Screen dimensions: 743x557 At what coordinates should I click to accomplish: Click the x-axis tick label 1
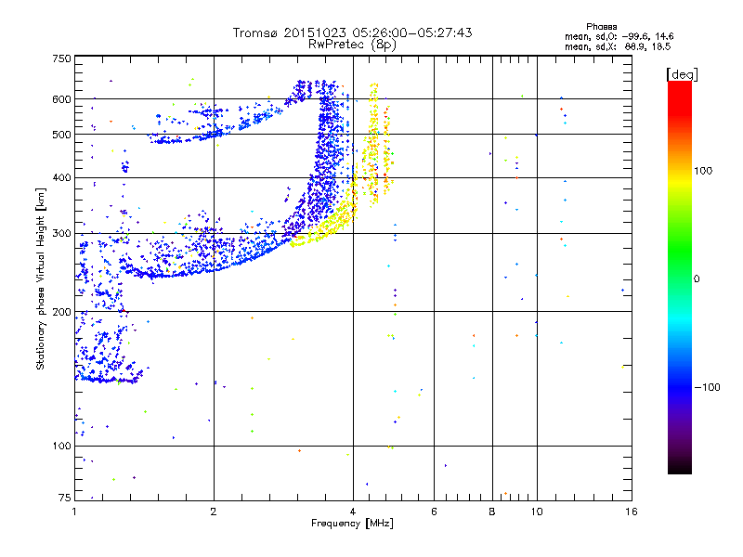point(74,512)
